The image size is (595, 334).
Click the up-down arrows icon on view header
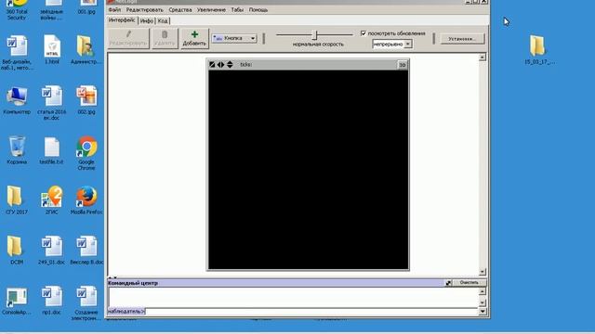pyautogui.click(x=230, y=65)
